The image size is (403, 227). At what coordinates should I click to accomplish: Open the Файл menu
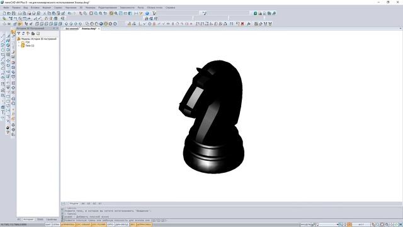[x=6, y=8]
